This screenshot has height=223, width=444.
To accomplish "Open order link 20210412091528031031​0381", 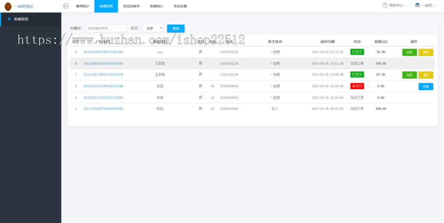I will [x=103, y=52].
